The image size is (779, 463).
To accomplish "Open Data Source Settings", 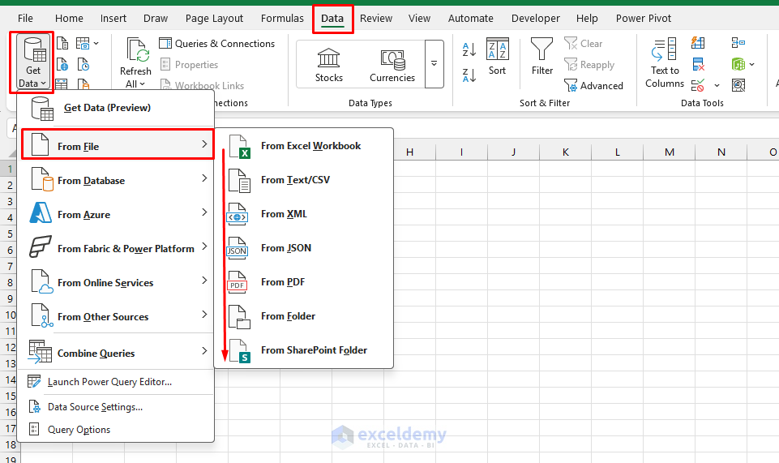I will tap(116, 407).
